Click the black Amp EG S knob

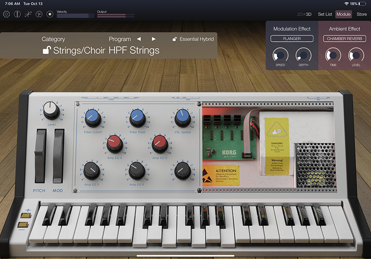(92, 171)
